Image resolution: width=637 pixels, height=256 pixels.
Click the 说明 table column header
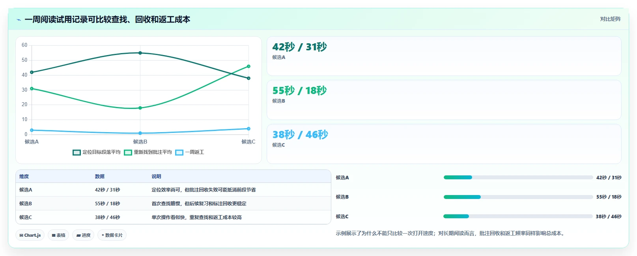[x=156, y=177]
